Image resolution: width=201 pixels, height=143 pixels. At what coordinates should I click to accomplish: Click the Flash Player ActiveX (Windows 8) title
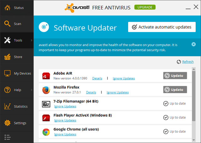coord(83,115)
